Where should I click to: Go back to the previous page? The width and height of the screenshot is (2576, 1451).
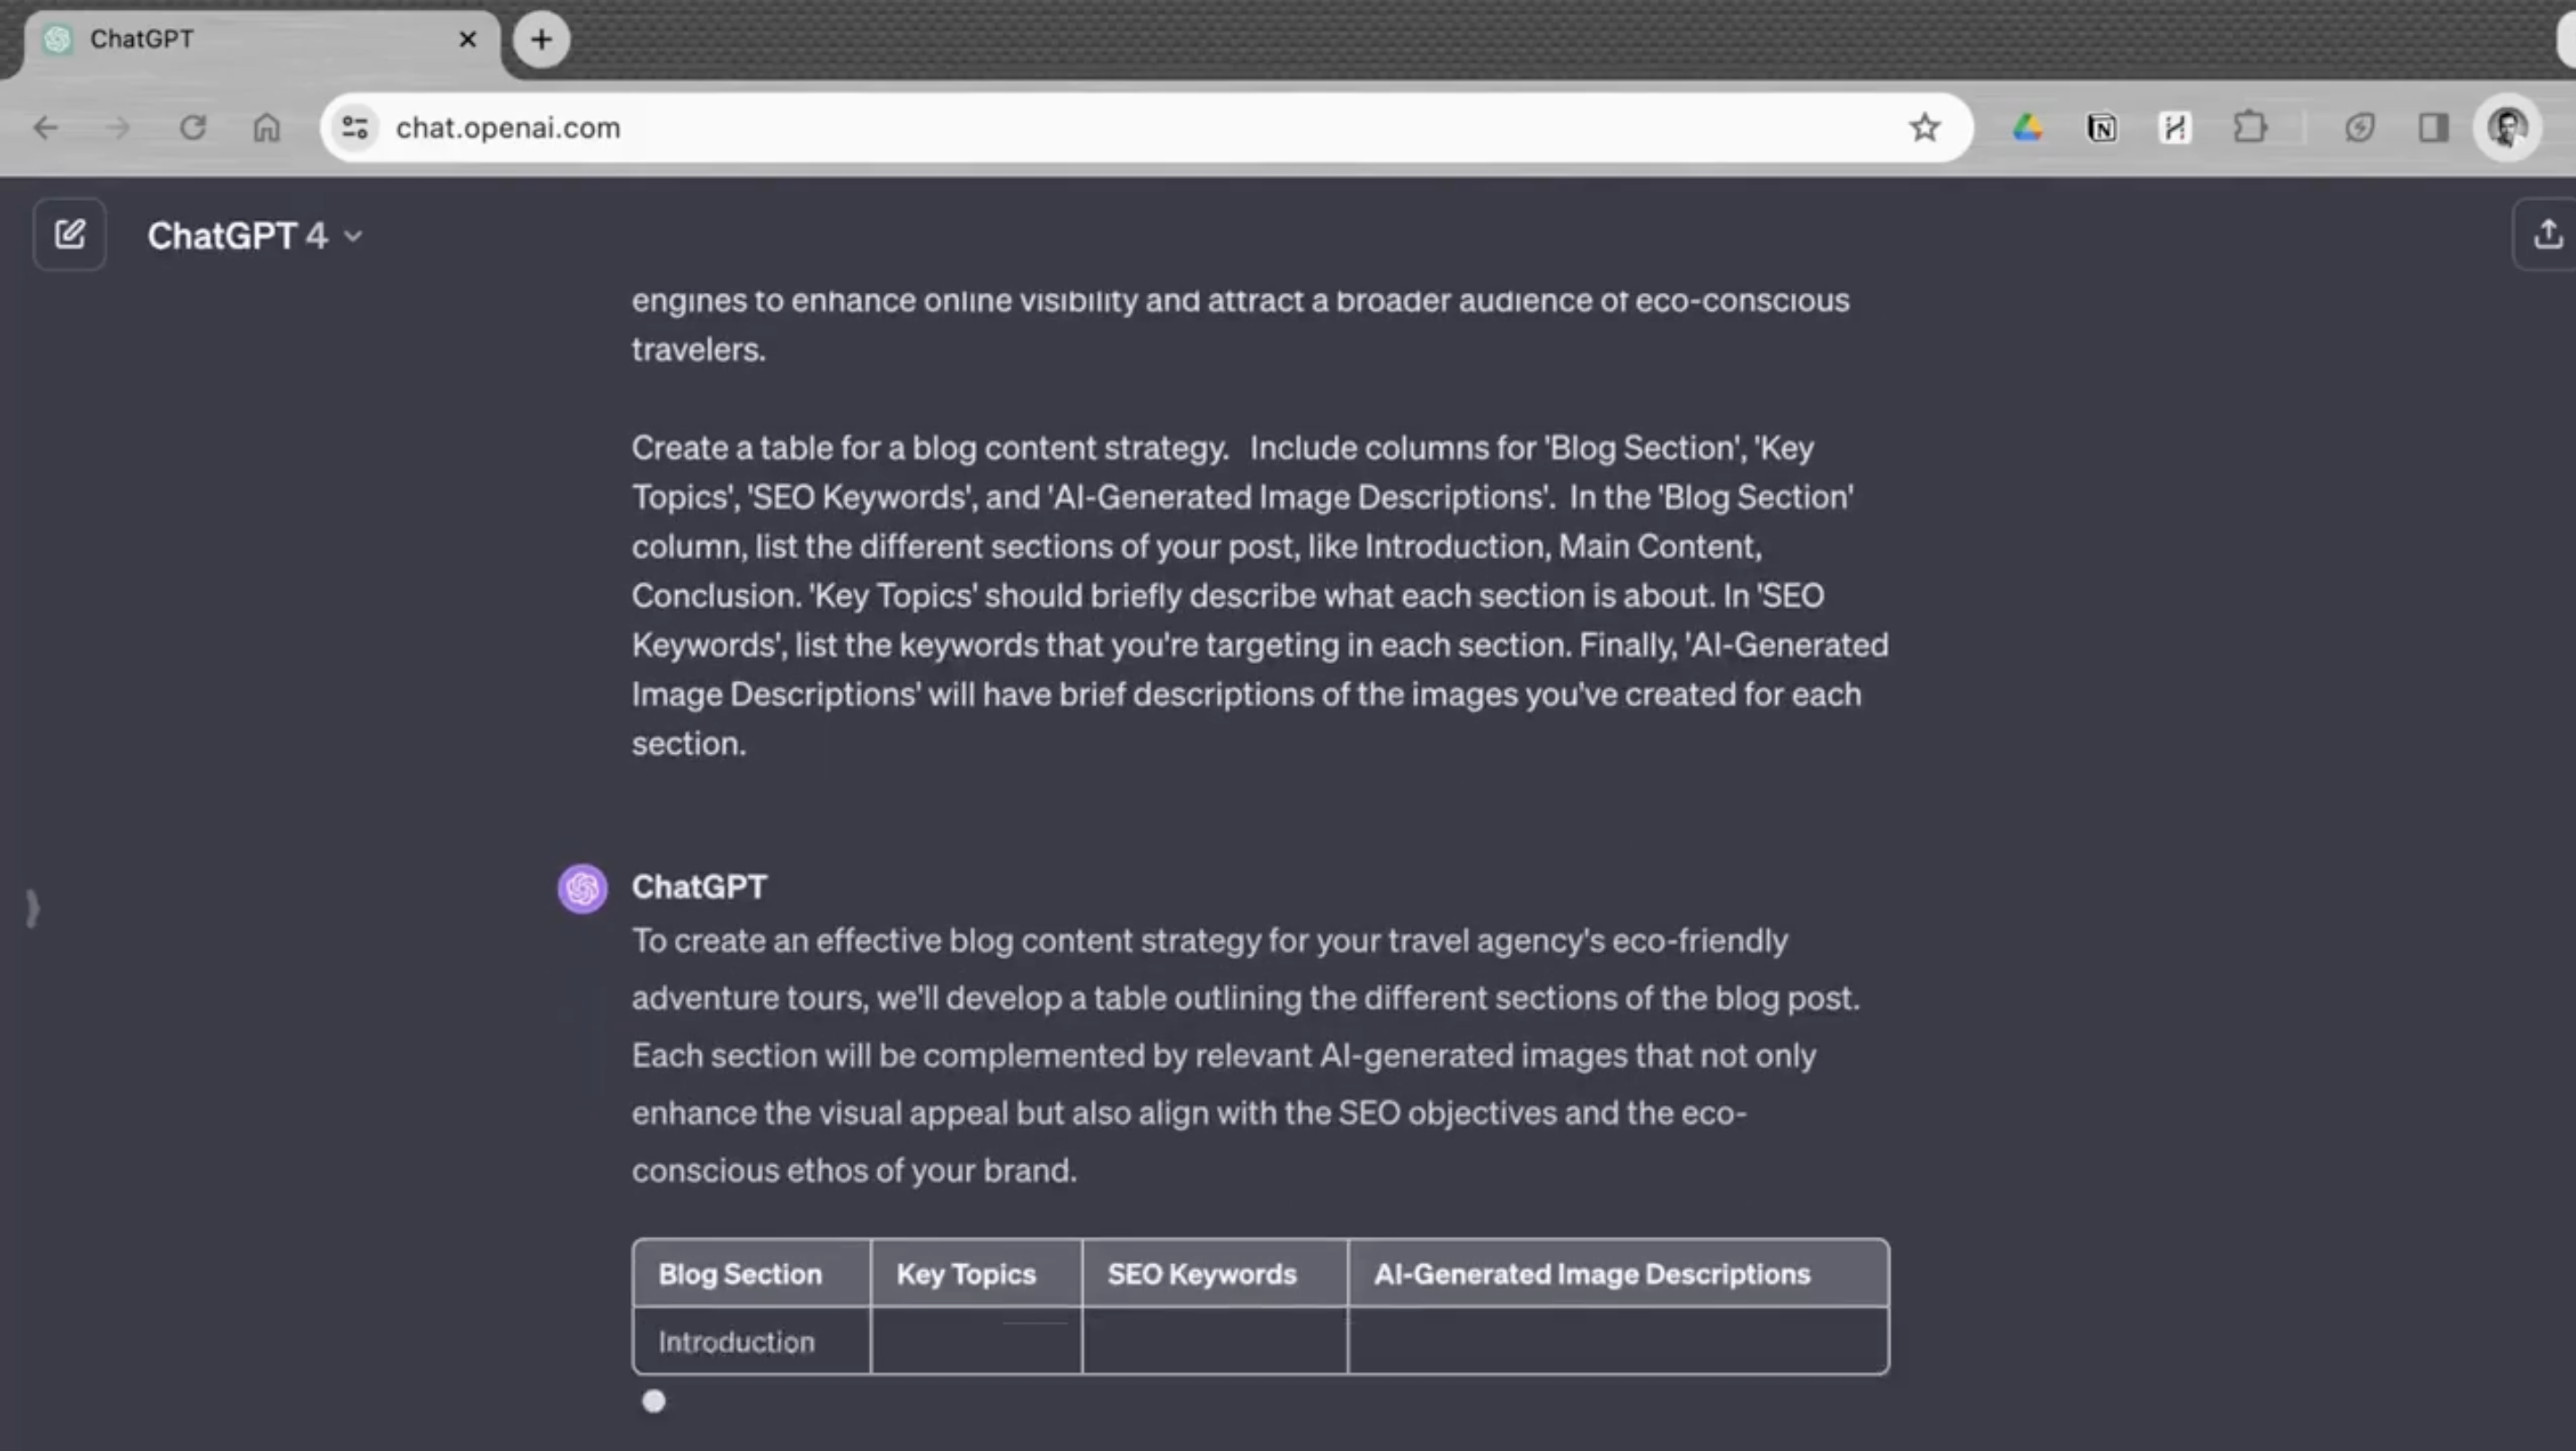[x=46, y=128]
